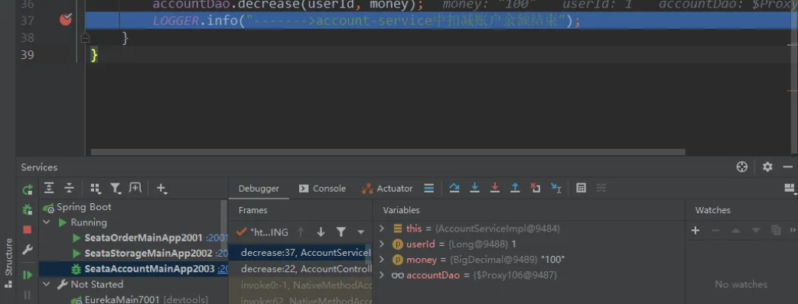The width and height of the screenshot is (798, 304).
Task: Click Collapse All in the Services toolbar
Action: [x=69, y=188]
